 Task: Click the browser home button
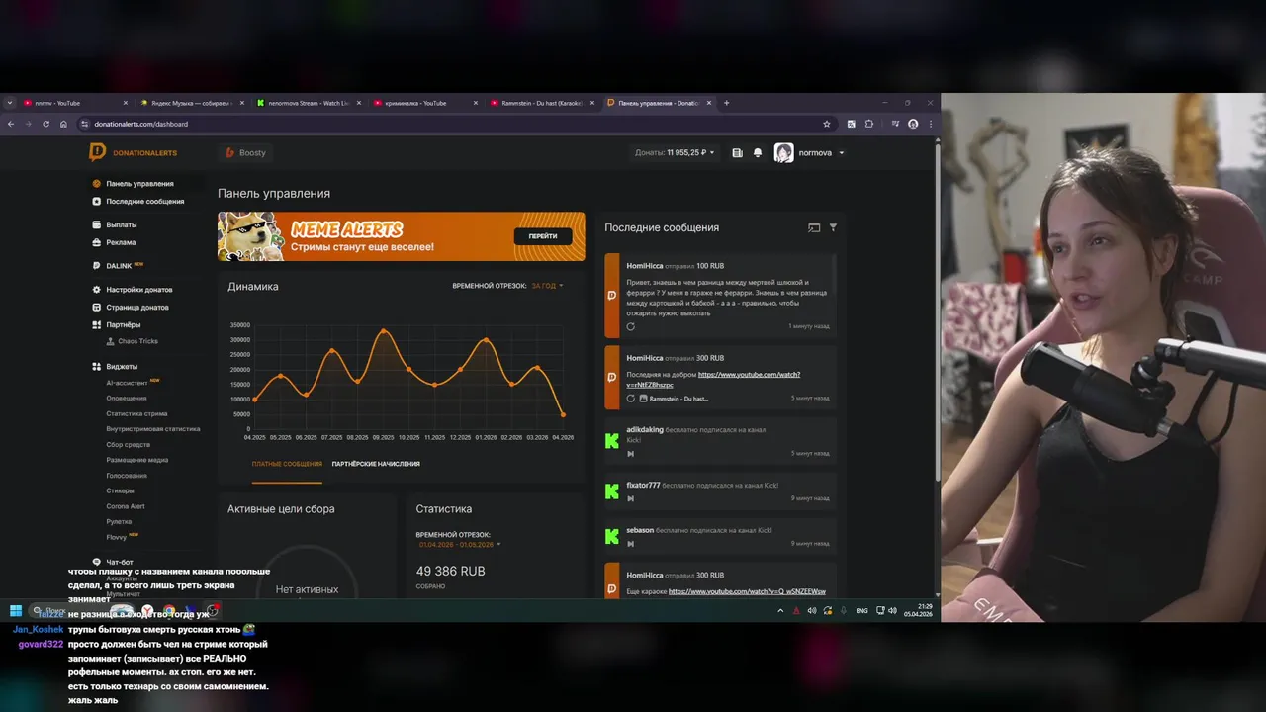pos(63,124)
